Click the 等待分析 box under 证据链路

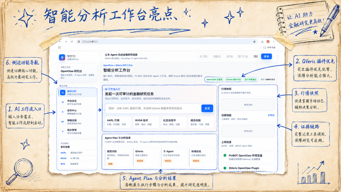[248, 131]
